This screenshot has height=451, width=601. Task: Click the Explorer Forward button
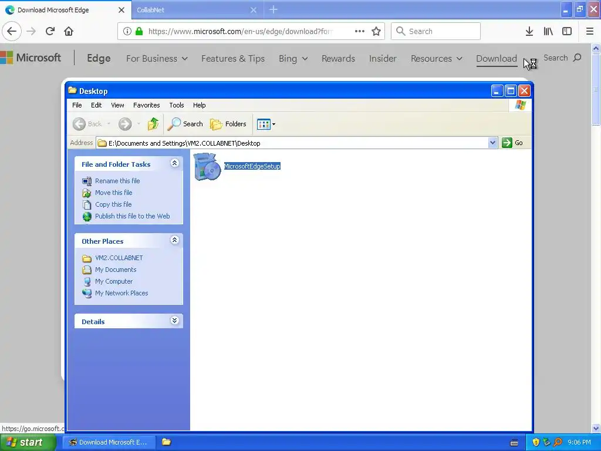click(x=125, y=124)
